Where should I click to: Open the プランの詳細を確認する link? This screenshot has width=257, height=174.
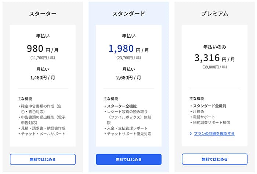coord(214,134)
